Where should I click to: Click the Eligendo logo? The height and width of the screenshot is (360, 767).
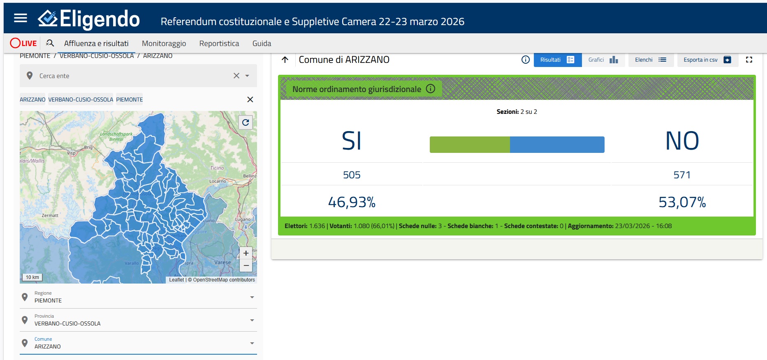click(89, 19)
